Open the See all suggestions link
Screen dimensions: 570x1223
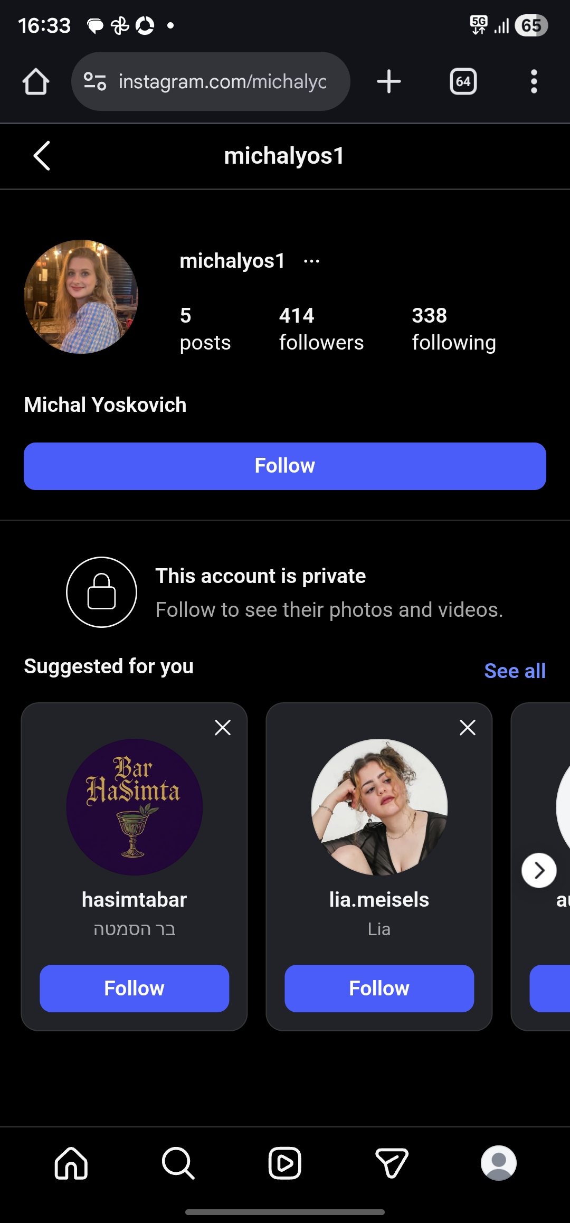coord(515,671)
